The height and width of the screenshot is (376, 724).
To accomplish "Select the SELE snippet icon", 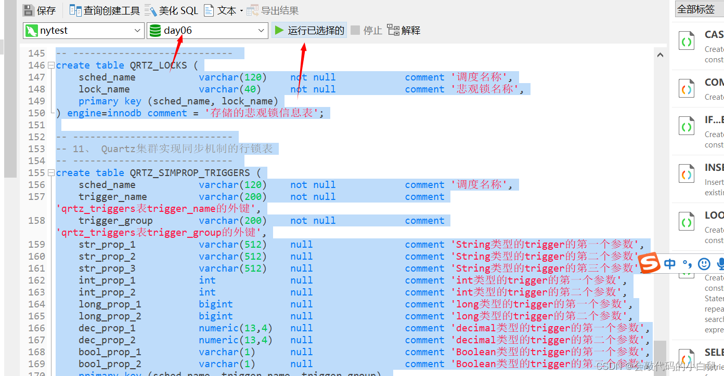I will 687,358.
